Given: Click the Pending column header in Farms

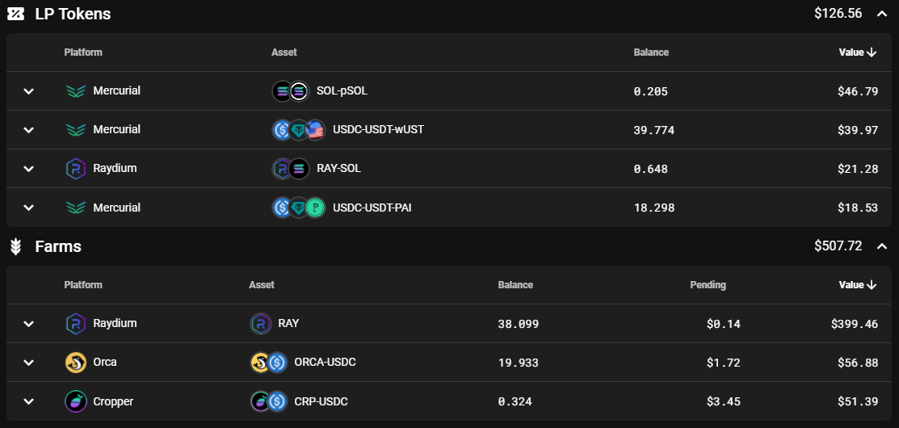Looking at the screenshot, I should (708, 285).
